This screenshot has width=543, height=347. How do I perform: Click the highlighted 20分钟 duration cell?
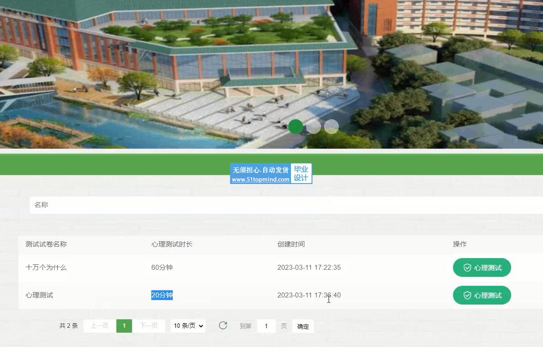click(x=162, y=295)
